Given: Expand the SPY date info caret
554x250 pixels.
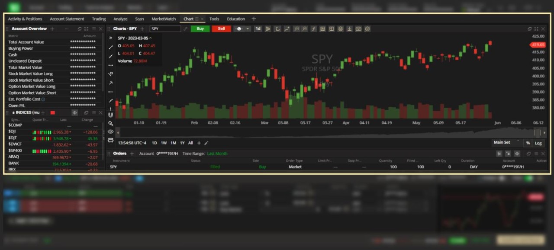Looking at the screenshot, I should tap(151, 38).
